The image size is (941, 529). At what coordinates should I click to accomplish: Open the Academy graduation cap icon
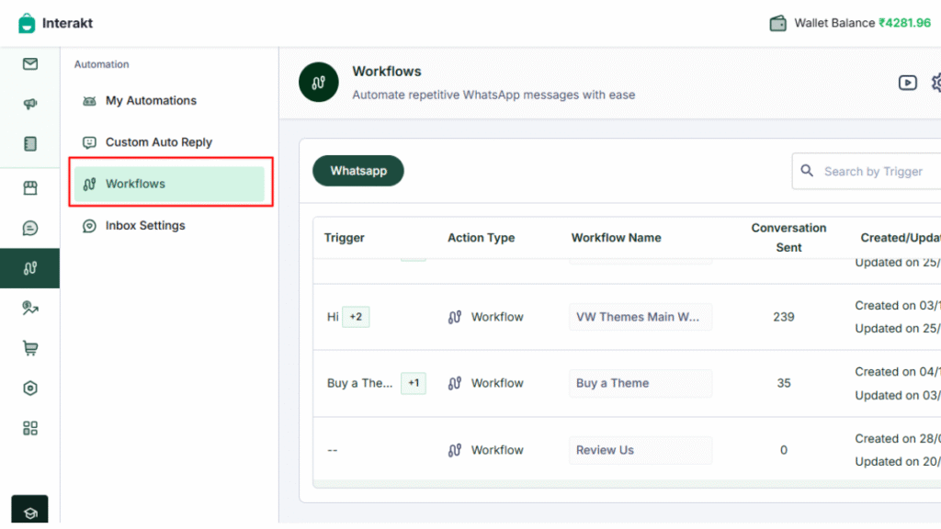[30, 512]
